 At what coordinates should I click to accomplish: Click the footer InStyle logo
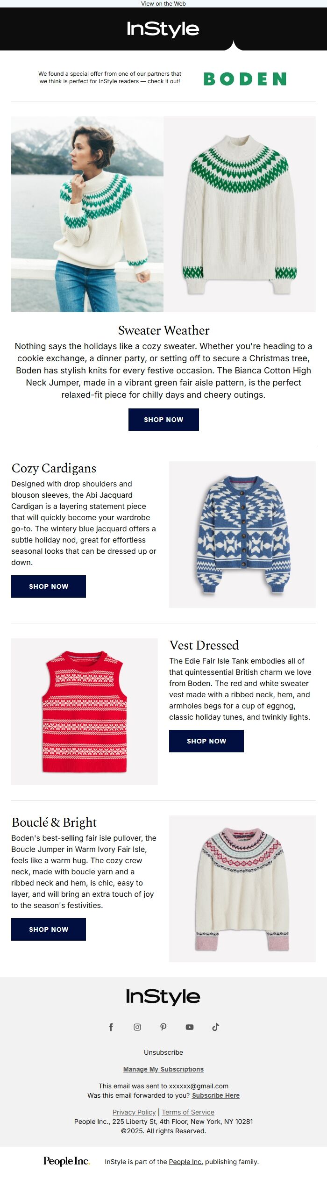click(x=163, y=997)
